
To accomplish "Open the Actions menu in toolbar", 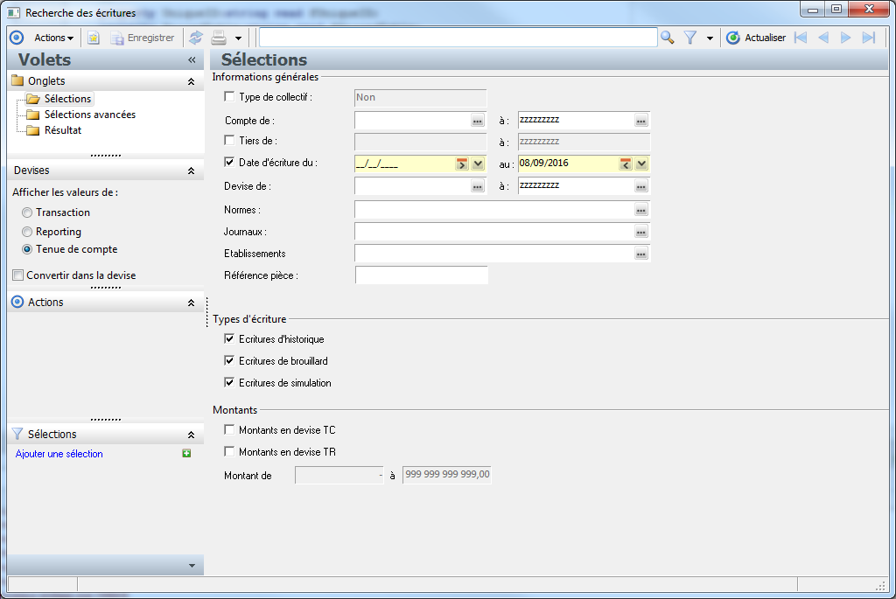I will tap(53, 38).
